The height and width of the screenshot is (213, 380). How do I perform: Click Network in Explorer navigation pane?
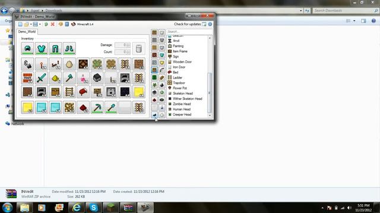point(17,124)
